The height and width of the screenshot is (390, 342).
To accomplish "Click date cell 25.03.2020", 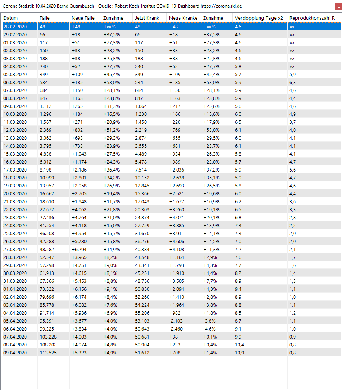I will point(15,234).
